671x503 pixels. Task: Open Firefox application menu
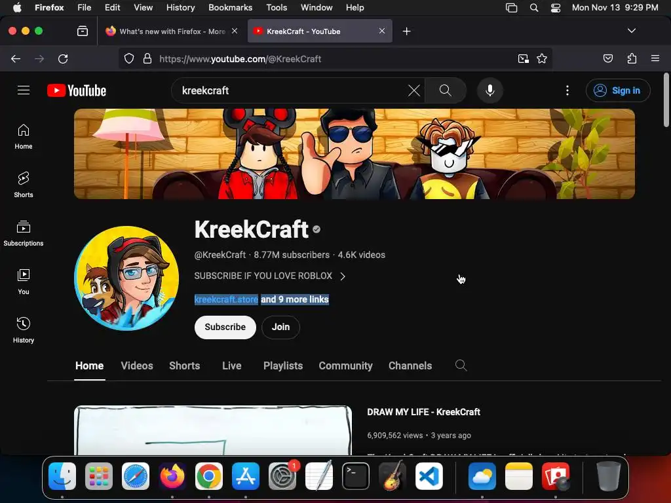pyautogui.click(x=655, y=58)
